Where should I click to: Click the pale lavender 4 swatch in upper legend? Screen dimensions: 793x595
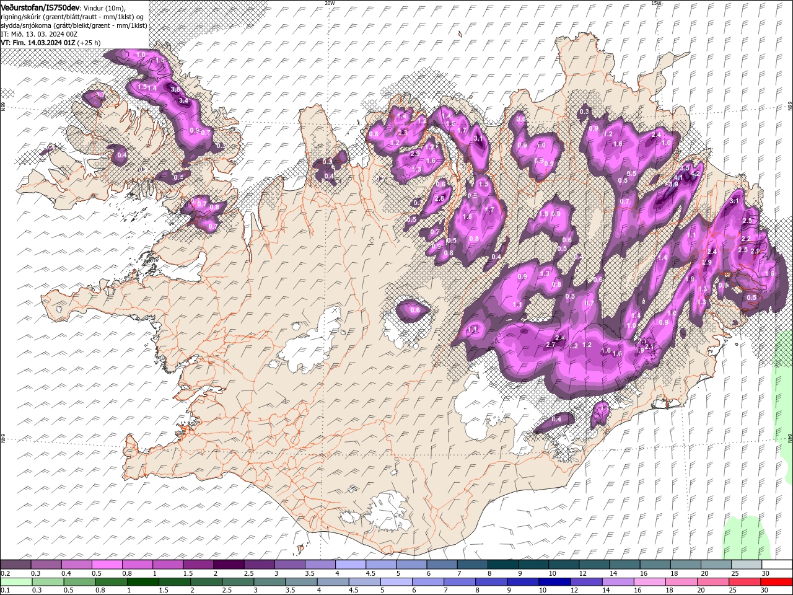click(x=351, y=565)
